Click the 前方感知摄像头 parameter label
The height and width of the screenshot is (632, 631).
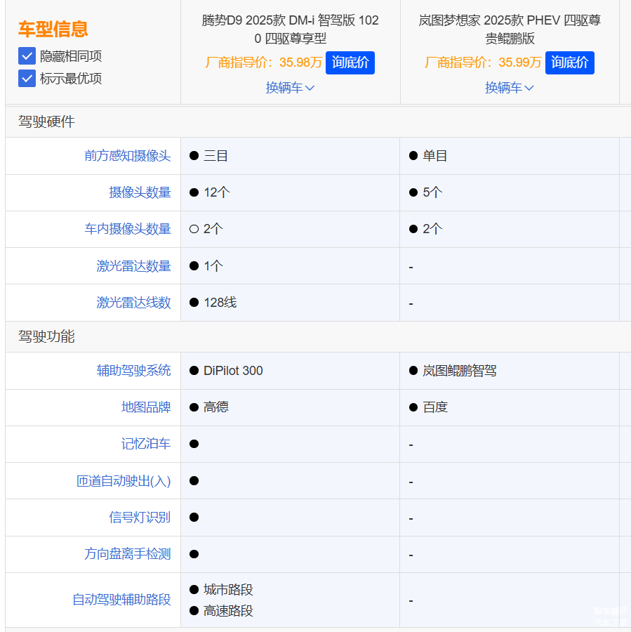pyautogui.click(x=127, y=156)
